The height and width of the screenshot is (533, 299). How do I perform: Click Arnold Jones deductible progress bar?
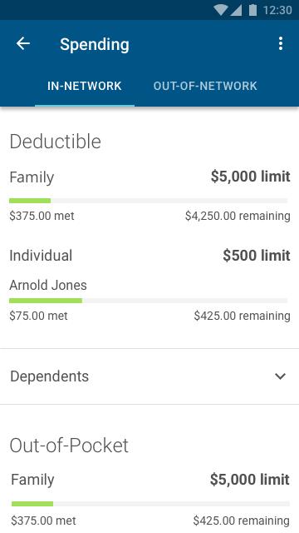148,301
